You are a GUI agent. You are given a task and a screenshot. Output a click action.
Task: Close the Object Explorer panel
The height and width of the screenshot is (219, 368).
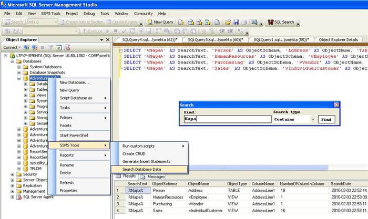point(108,39)
